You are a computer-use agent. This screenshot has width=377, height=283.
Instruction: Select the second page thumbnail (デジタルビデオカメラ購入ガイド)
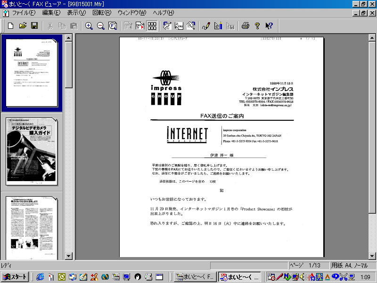(x=32, y=152)
